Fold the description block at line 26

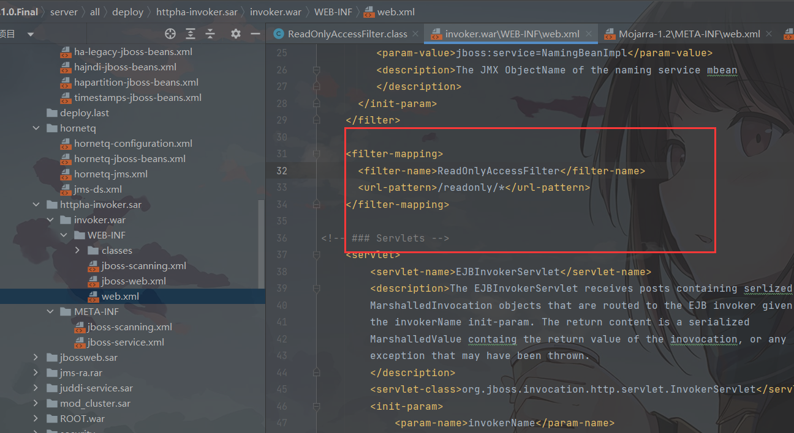[x=317, y=70]
